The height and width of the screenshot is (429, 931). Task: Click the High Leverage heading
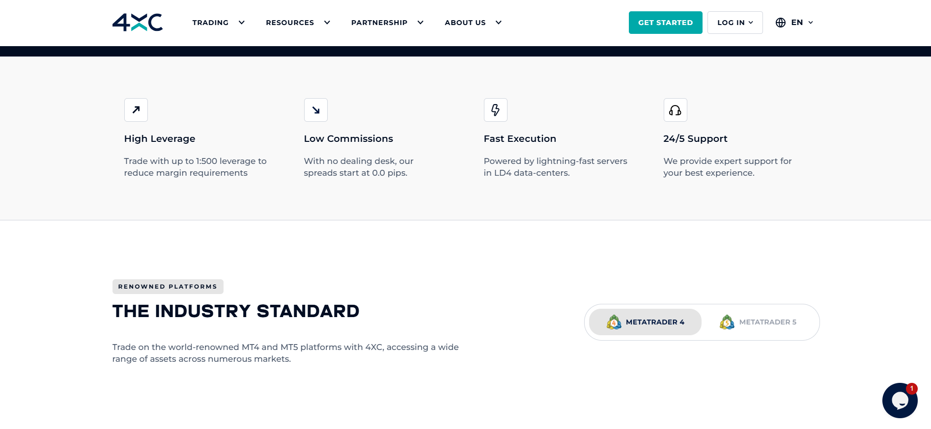pos(160,139)
